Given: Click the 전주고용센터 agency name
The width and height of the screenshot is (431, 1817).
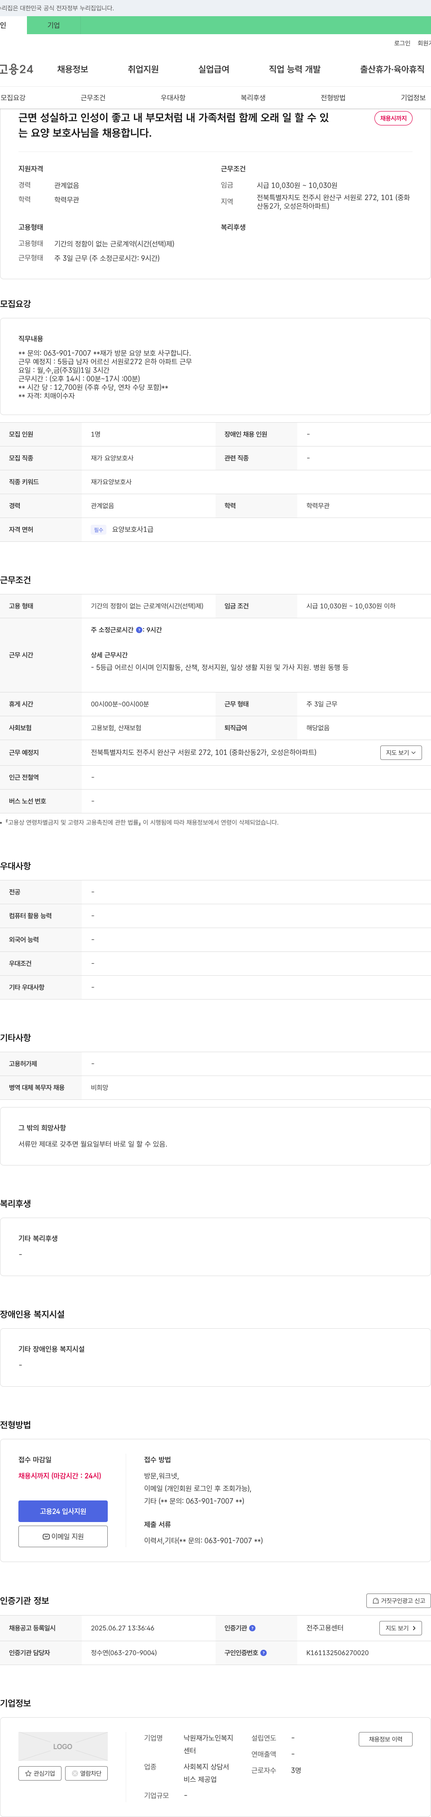Looking at the screenshot, I should (325, 1628).
